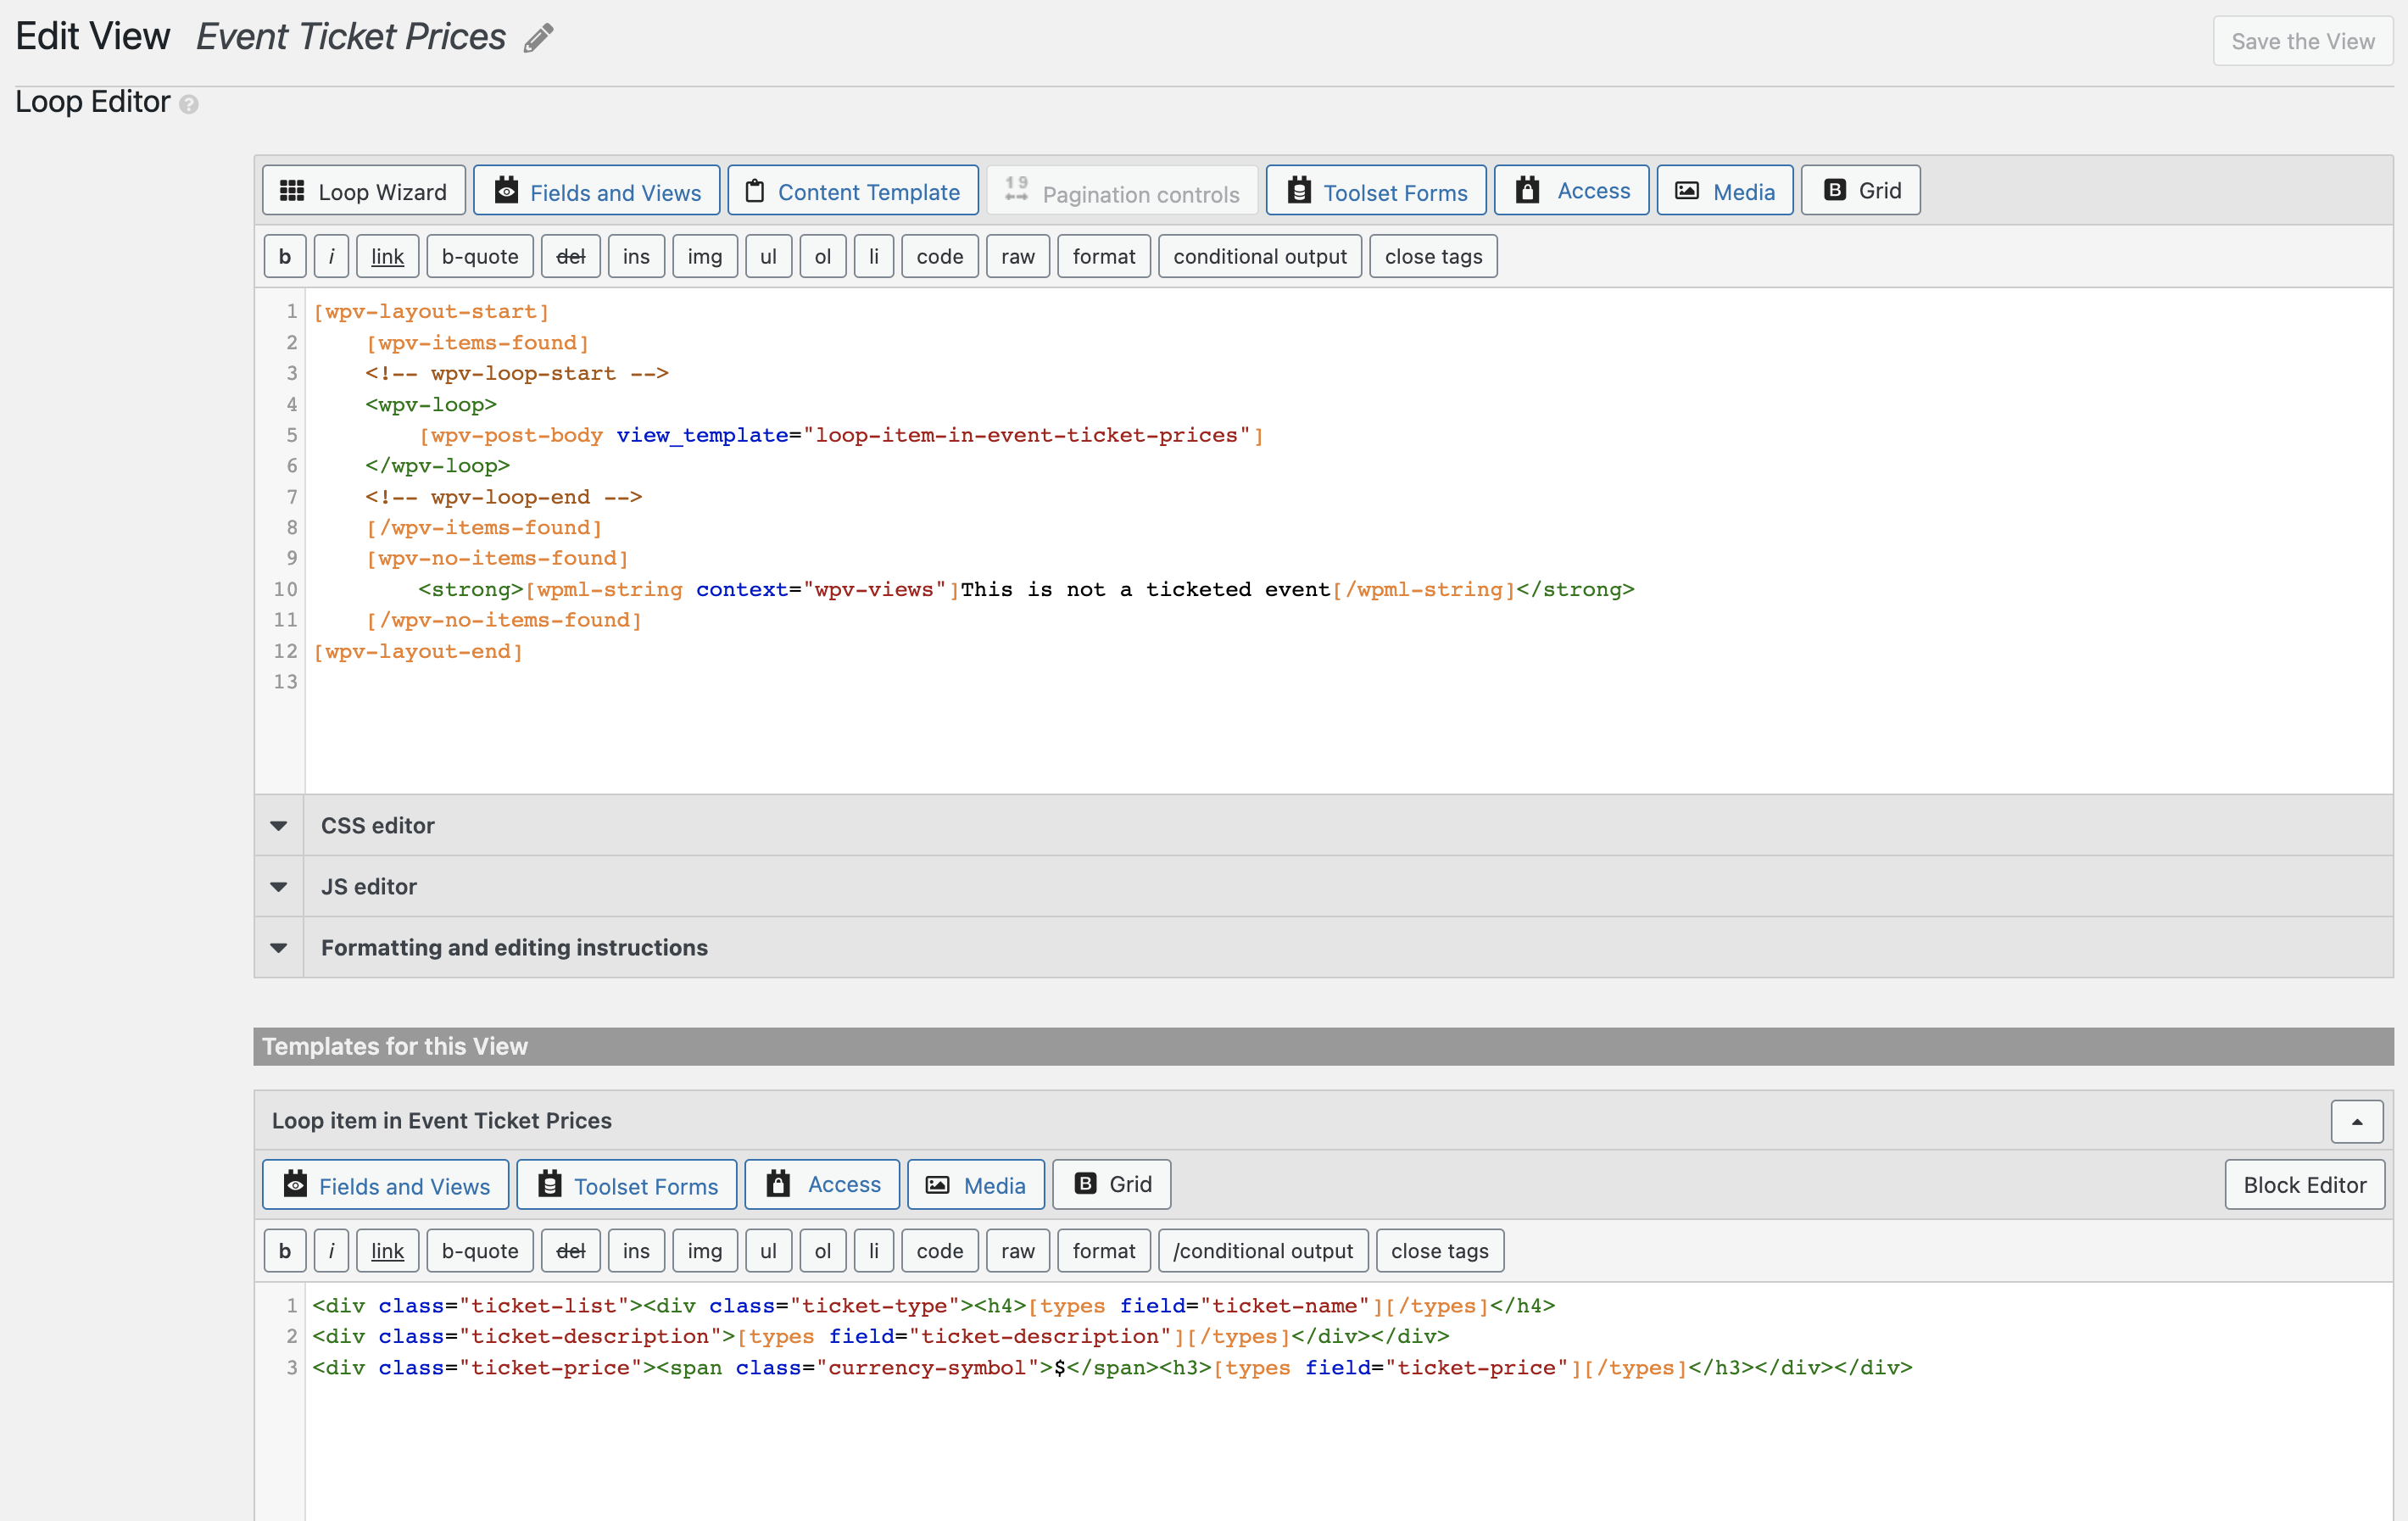Insert b-quote in Loop Editor quicktags
Screen dimensions: 2408x1521
point(480,256)
